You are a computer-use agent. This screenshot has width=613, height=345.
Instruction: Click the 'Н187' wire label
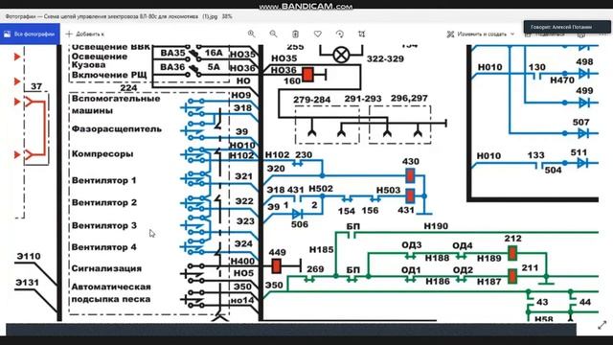[x=489, y=281]
